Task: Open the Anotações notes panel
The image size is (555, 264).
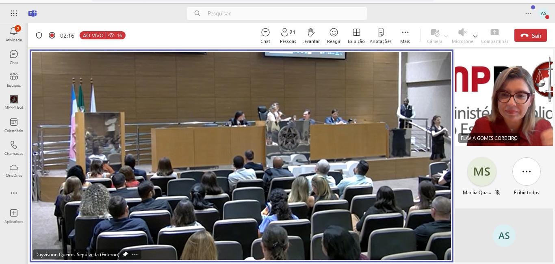Action: click(x=381, y=36)
